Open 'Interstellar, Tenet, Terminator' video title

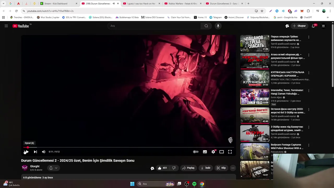click(x=287, y=92)
